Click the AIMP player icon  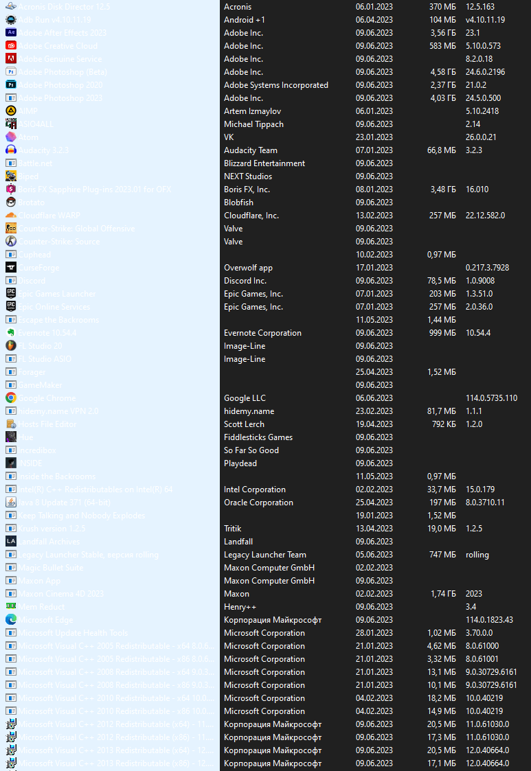(x=10, y=111)
